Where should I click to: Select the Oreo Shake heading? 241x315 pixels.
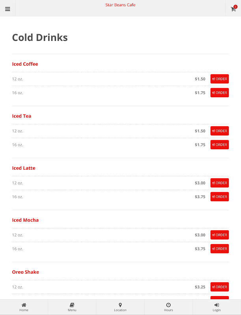pos(25,272)
